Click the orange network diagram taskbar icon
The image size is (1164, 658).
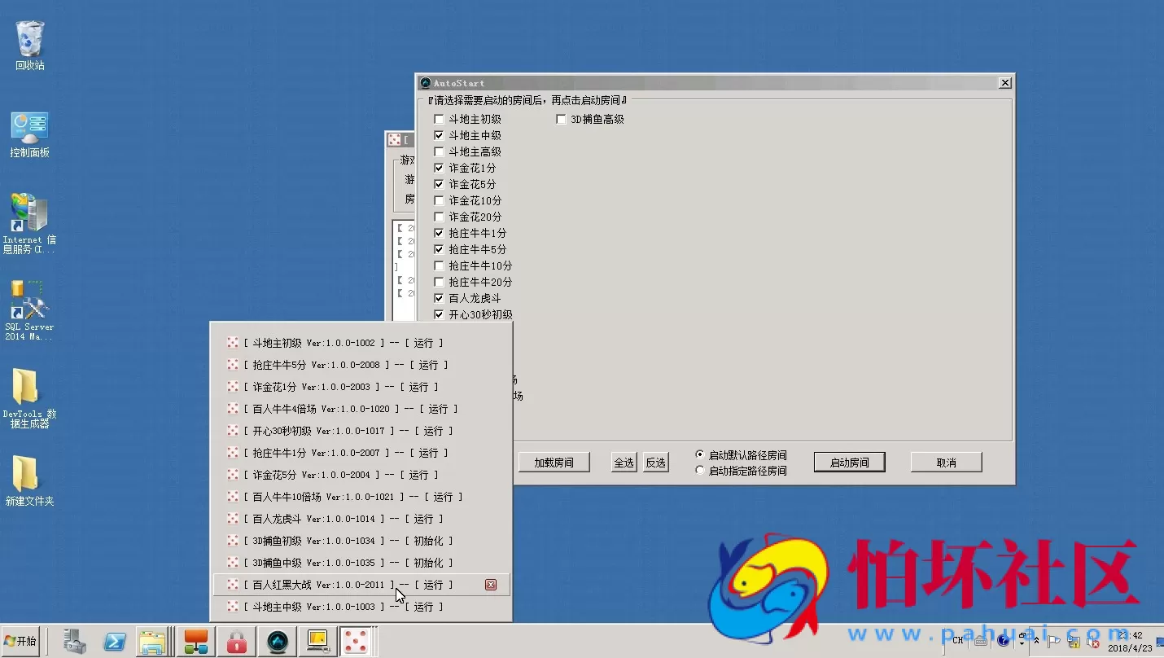(x=195, y=641)
